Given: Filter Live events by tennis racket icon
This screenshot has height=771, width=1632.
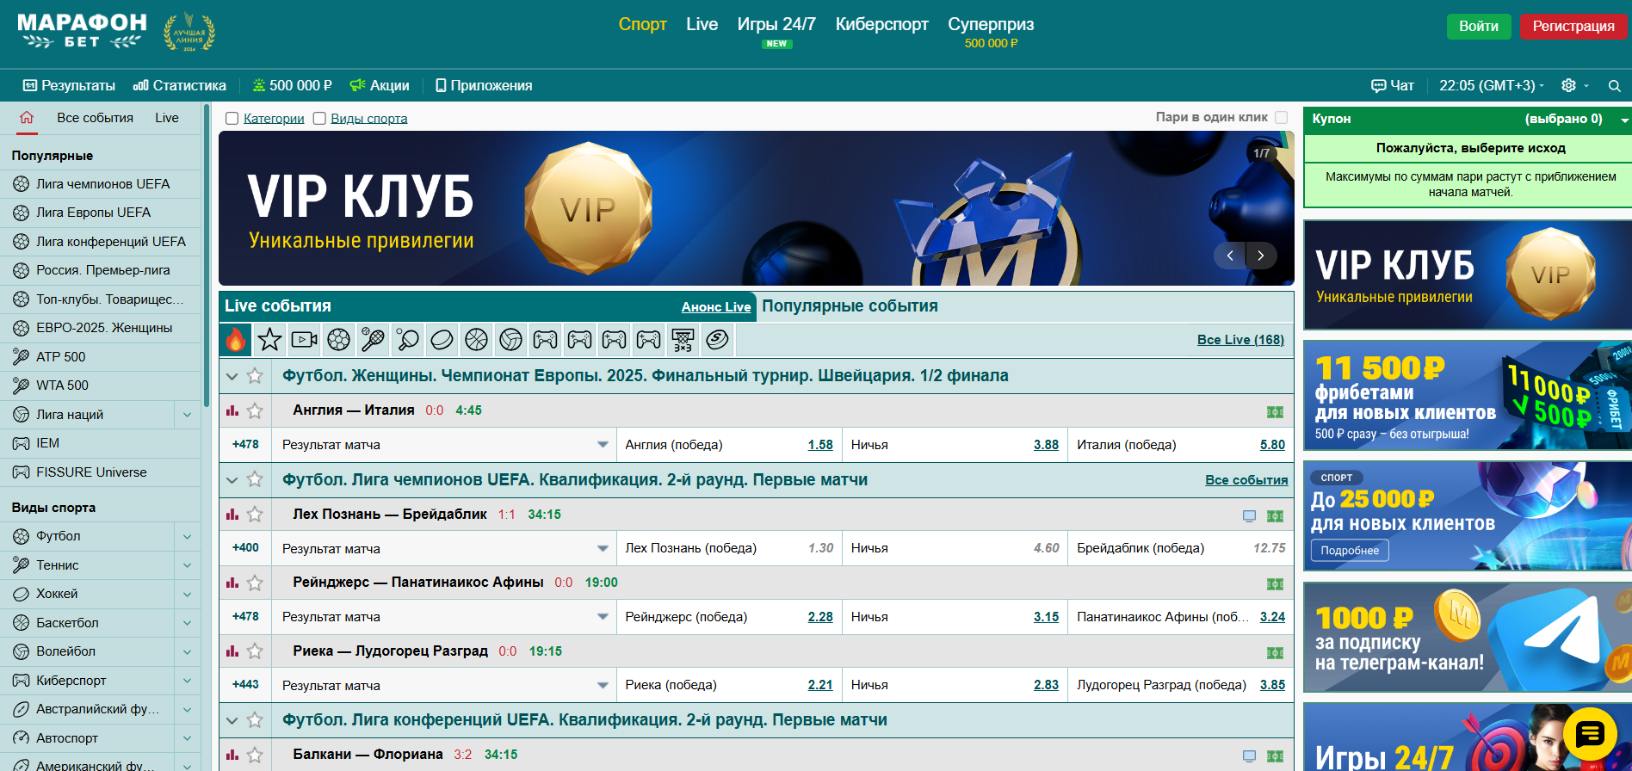Looking at the screenshot, I should [374, 340].
